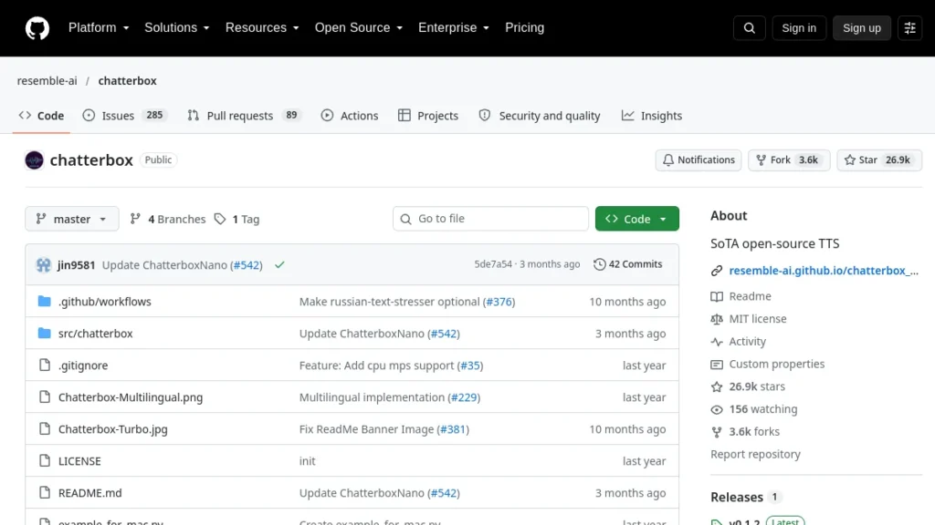Click the pulse icon next to Activity

click(717, 342)
